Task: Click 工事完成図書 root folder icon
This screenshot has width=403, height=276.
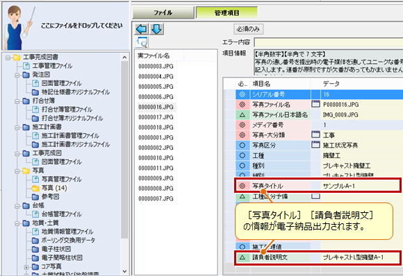Action: 17,57
